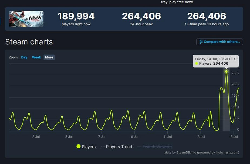Open the Compare with others dialog
Image resolution: width=250 pixels, height=164 pixels.
click(219, 42)
